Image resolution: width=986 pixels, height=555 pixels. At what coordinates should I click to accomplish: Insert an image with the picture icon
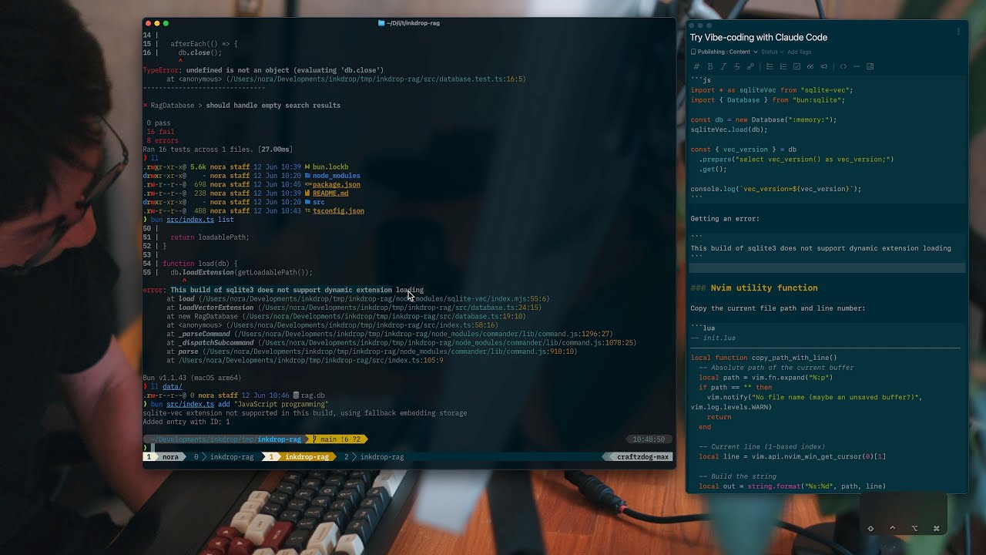coord(870,66)
